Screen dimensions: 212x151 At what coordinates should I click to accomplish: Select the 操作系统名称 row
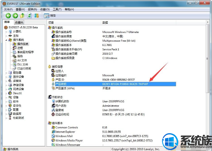coord(114,32)
